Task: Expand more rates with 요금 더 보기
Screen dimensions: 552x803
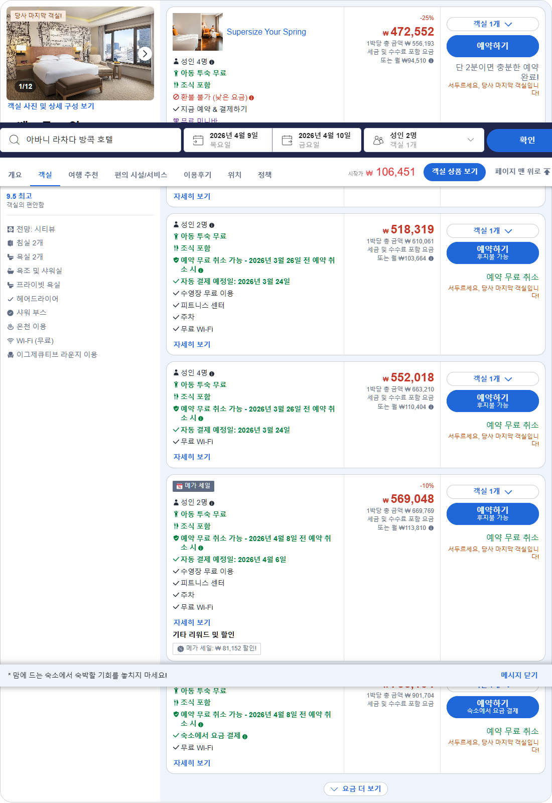Action: [x=356, y=789]
